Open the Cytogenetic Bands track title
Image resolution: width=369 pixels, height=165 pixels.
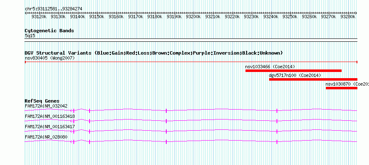click(x=49, y=31)
